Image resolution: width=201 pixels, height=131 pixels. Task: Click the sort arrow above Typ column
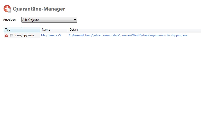click(22, 27)
